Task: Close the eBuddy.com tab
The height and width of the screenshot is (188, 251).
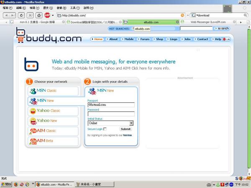Action: (x=177, y=22)
